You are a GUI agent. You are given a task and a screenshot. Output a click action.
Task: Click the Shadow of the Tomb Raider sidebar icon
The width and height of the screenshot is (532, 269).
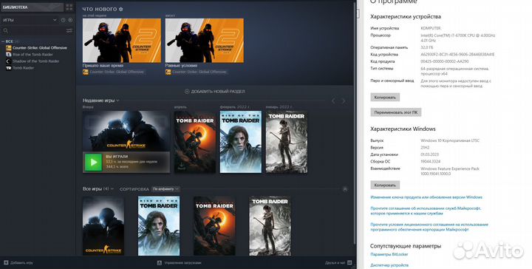pos(9,61)
